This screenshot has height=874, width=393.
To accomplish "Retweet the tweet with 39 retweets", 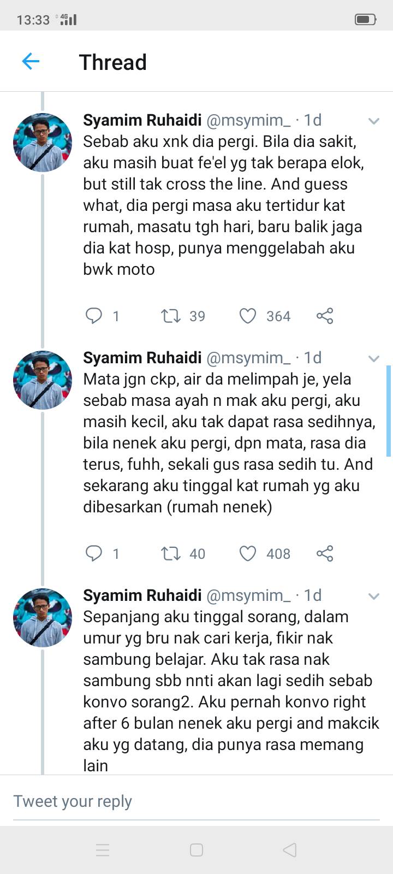I will tap(171, 316).
